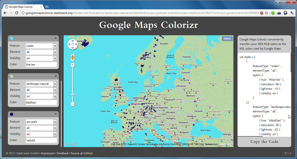Screen dimensions: 297x159
Task: Click the map zoom slider handle
Action: pyautogui.click(x=73, y=94)
